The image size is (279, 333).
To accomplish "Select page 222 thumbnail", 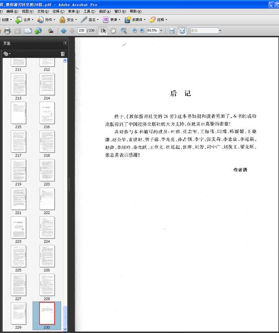I will [47, 199].
